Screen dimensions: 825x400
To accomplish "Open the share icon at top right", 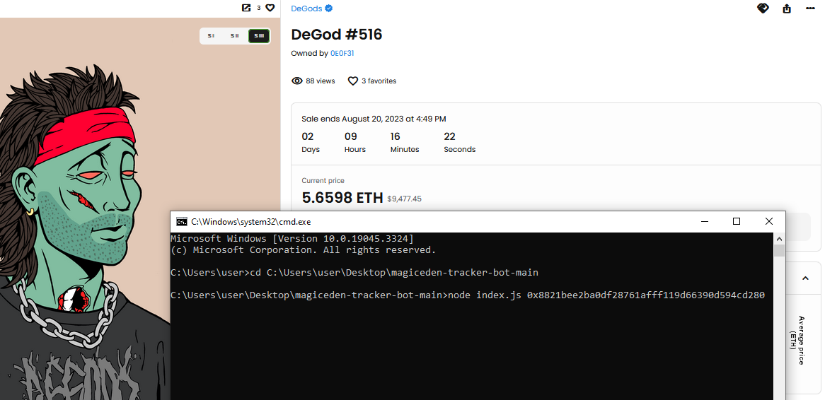I will pos(787,8).
